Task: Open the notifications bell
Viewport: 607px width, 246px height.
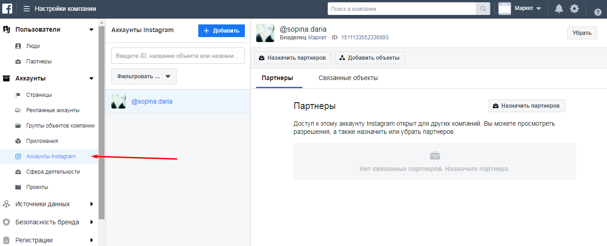Action: 559,9
